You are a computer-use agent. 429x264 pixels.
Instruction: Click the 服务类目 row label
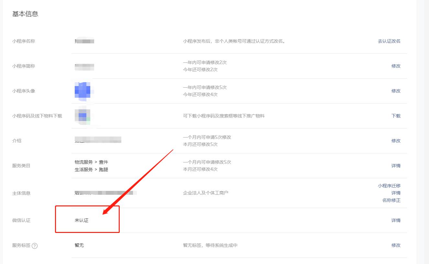pyautogui.click(x=21, y=166)
